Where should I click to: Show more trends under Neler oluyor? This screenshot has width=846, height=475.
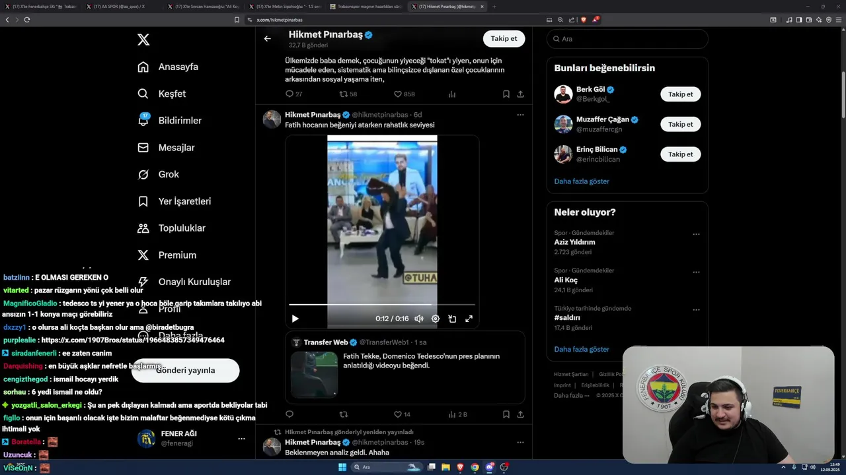pyautogui.click(x=582, y=350)
